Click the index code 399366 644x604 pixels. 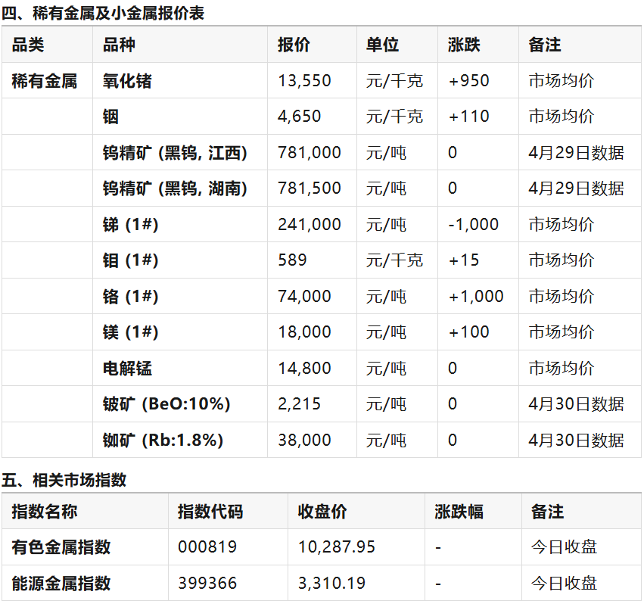click(x=207, y=584)
